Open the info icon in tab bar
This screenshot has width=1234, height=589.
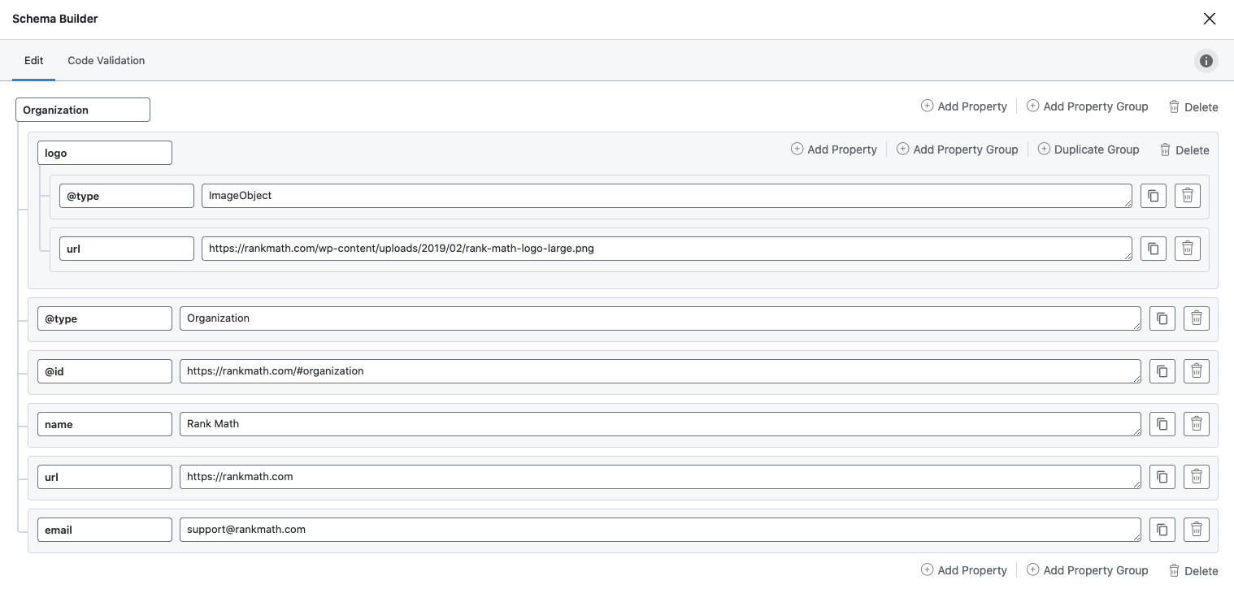[1206, 61]
